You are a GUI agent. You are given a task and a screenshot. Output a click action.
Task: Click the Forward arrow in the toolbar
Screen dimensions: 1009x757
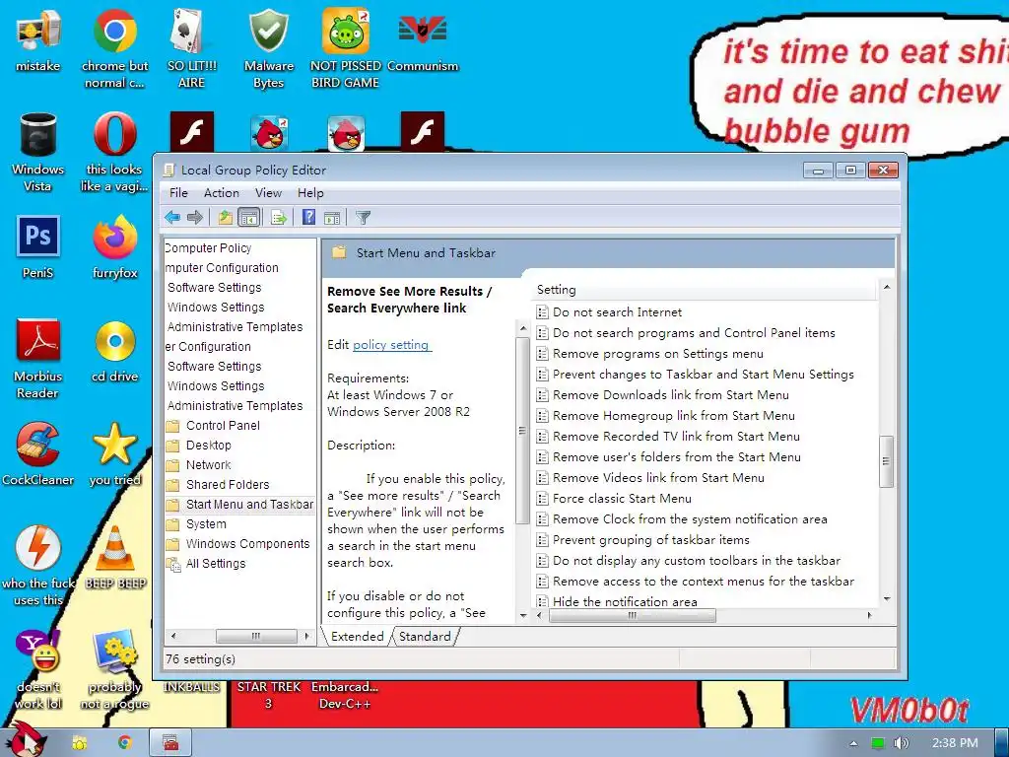coord(195,218)
